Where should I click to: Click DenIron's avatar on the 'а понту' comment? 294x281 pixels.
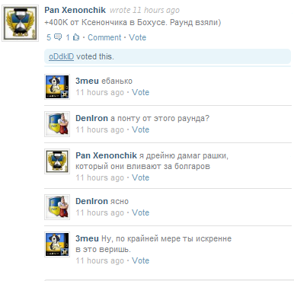[57, 124]
